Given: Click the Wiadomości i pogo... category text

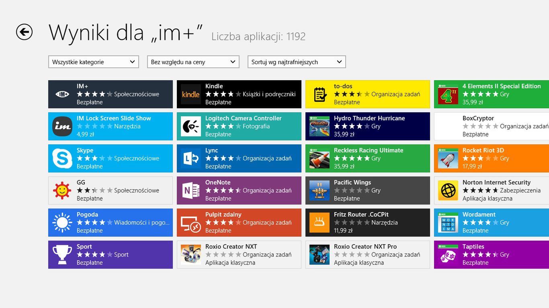Looking at the screenshot, I should [x=142, y=223].
